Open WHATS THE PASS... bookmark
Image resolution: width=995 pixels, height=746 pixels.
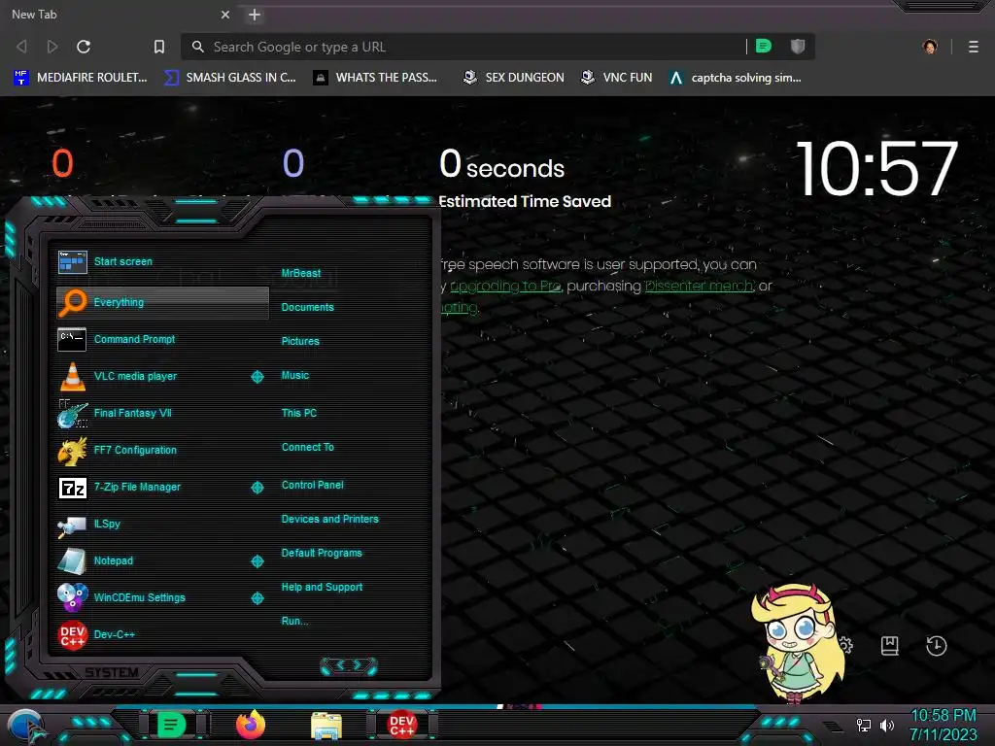click(376, 78)
